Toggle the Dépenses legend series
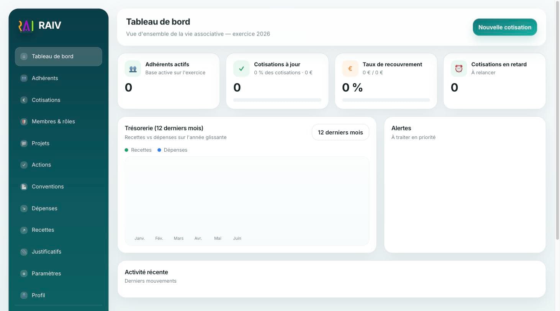Screen dimensions: 560x311 (172, 150)
